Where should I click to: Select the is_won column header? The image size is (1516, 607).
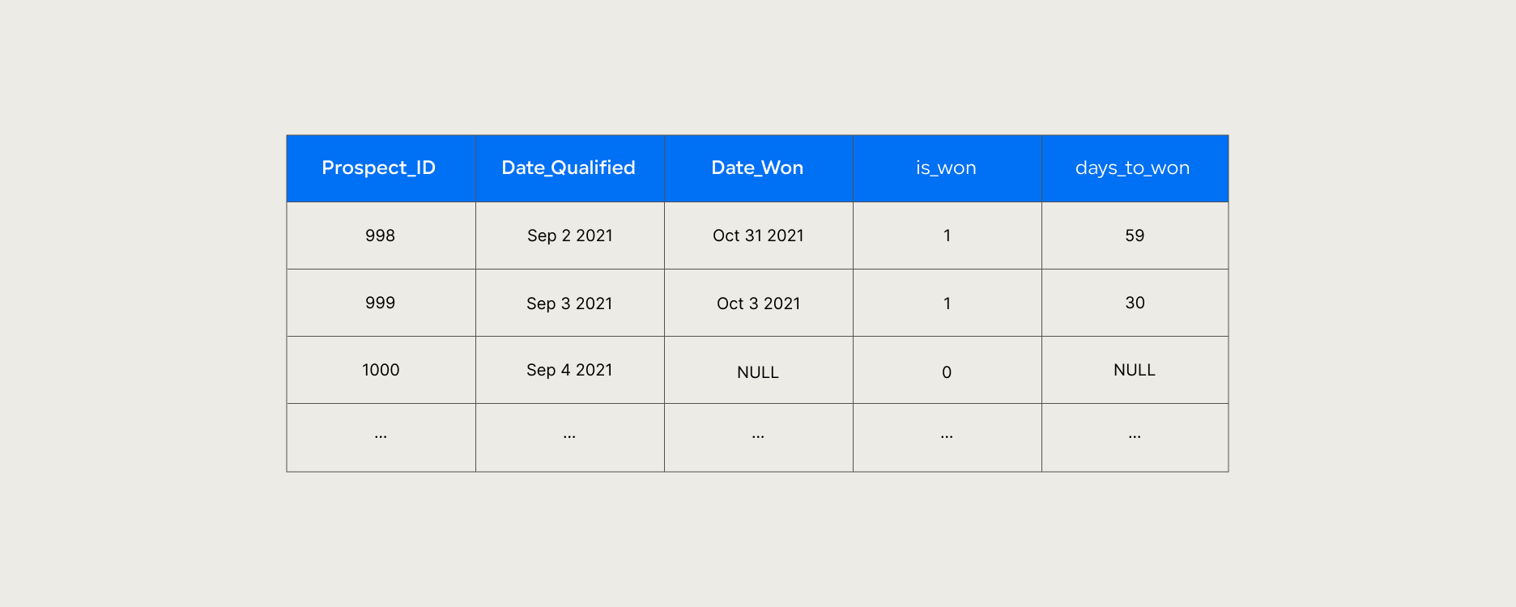pyautogui.click(x=946, y=168)
